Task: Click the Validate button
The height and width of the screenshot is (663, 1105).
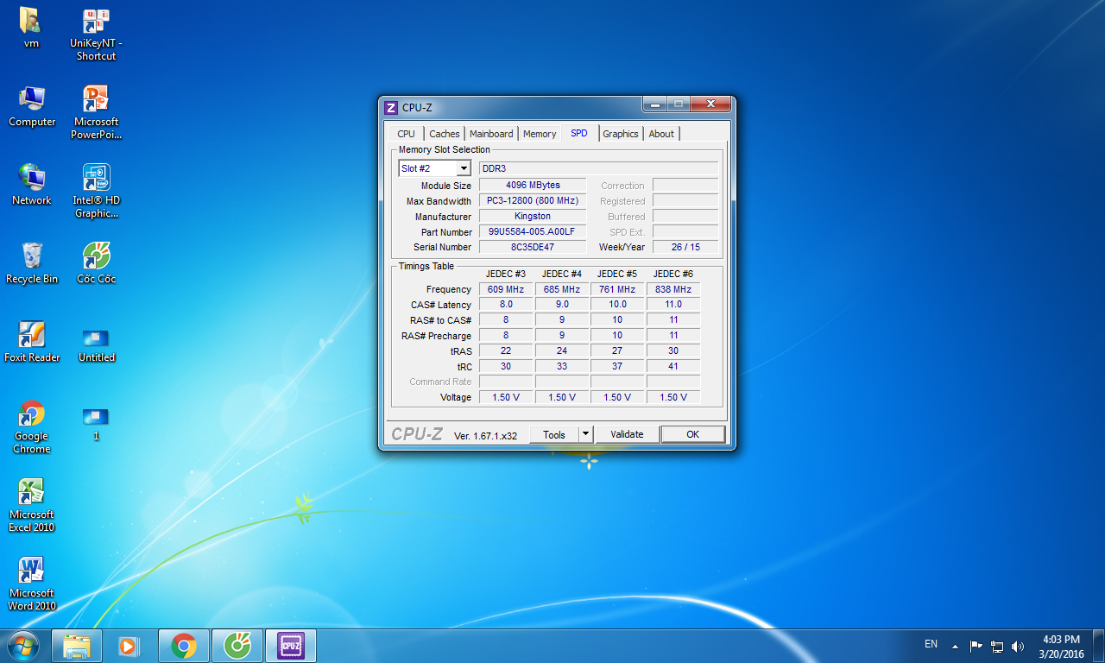Action: [627, 434]
